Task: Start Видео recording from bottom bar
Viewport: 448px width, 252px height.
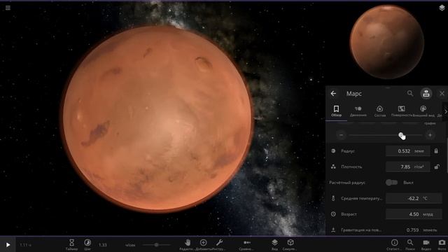Action: click(x=426, y=244)
